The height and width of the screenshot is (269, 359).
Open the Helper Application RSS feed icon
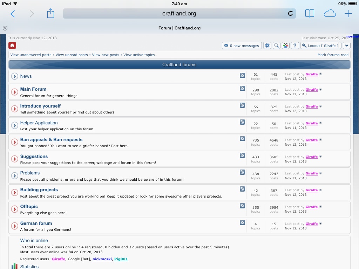point(242,122)
